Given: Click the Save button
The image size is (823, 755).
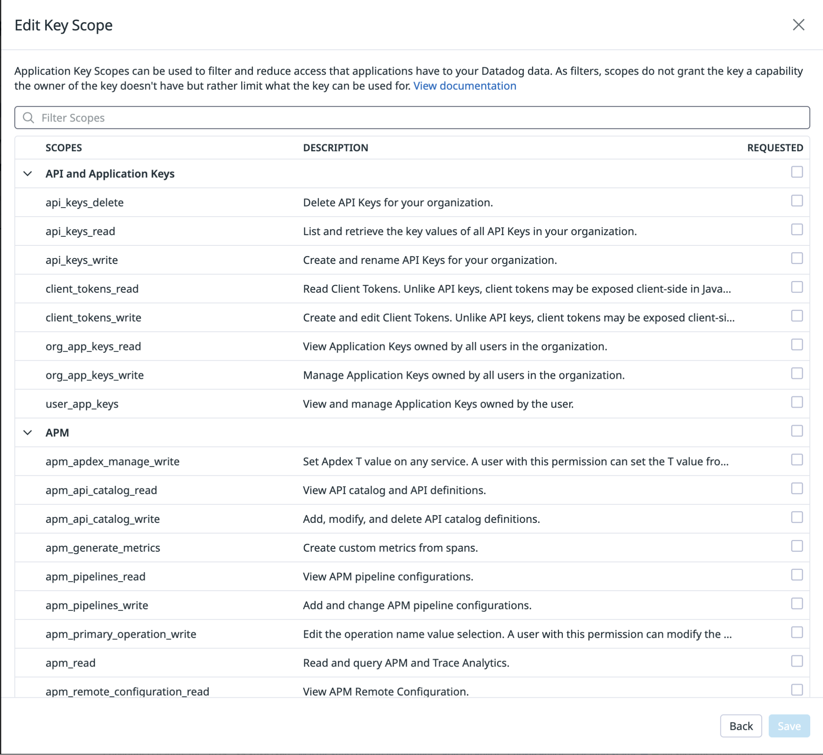Looking at the screenshot, I should pos(789,726).
